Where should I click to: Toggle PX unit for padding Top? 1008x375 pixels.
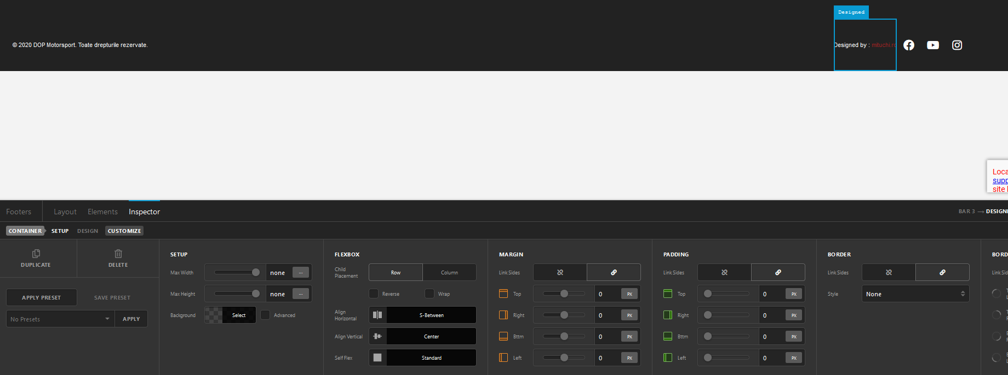tap(794, 294)
